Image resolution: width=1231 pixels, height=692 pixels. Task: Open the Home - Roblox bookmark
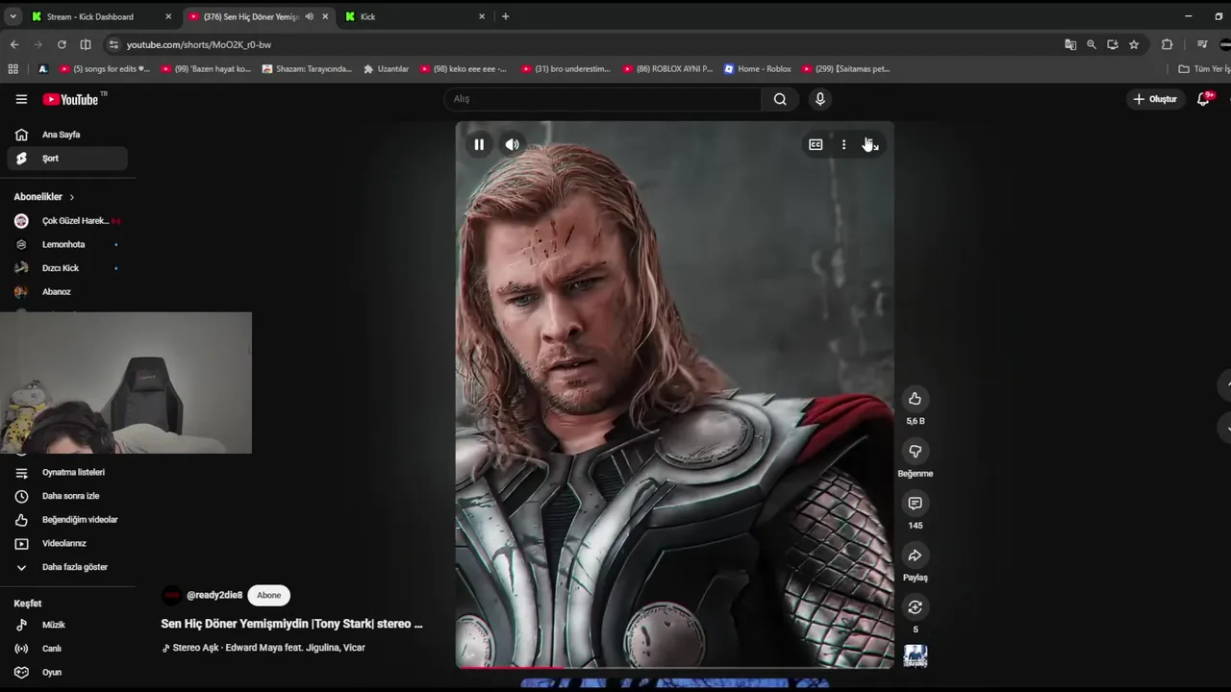[757, 69]
